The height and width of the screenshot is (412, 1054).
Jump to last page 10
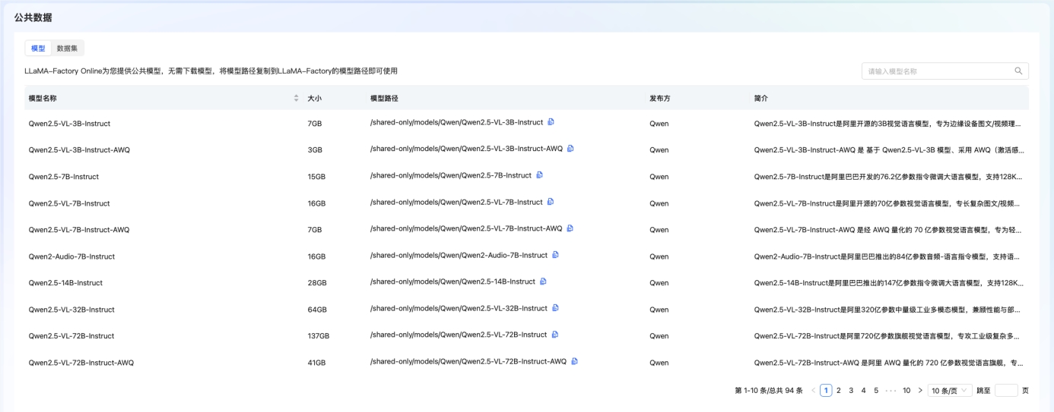906,391
